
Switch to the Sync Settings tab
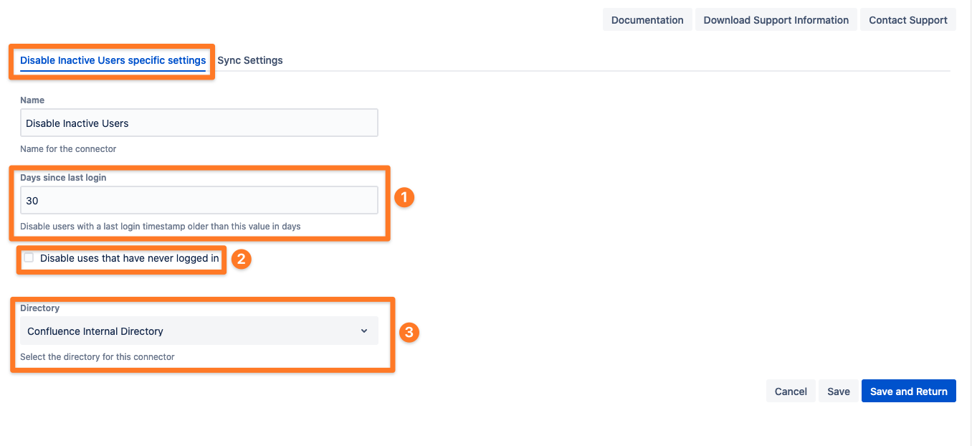click(x=249, y=60)
